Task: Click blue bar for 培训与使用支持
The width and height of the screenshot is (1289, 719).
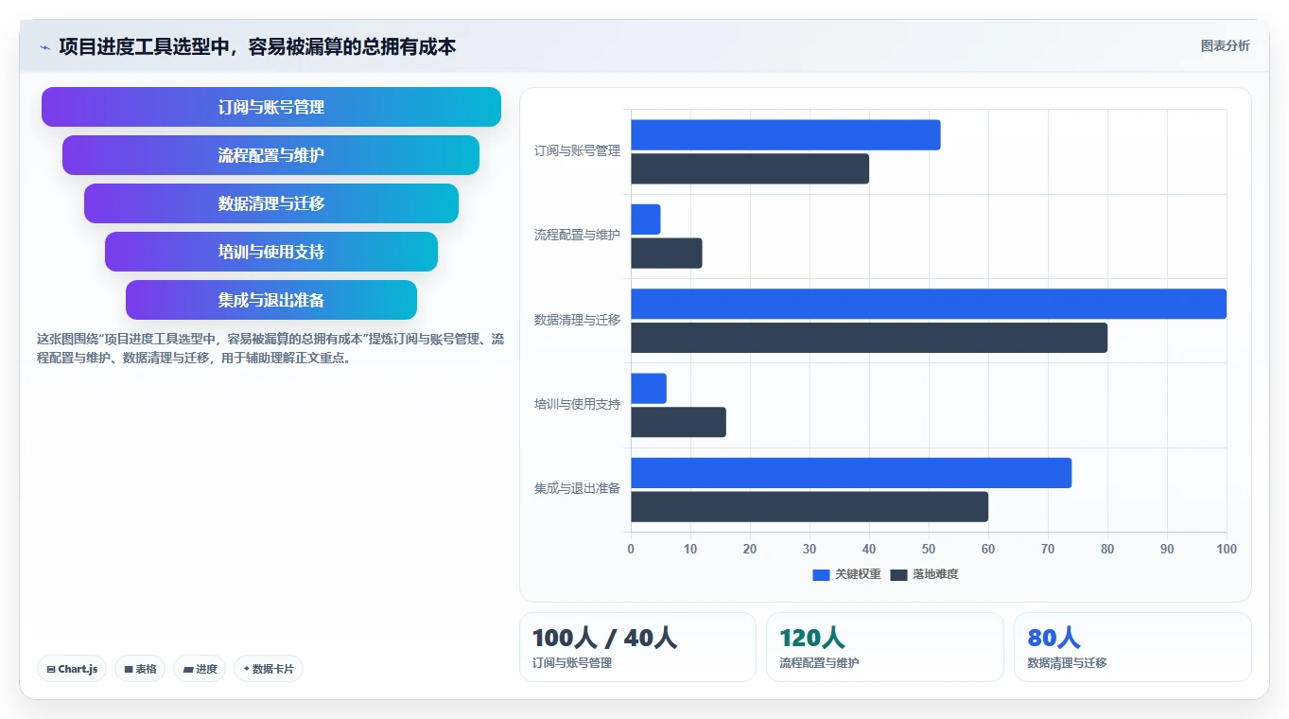Action: (x=649, y=389)
